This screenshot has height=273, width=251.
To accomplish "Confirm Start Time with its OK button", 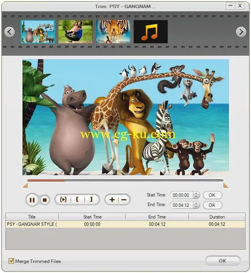I will coord(212,195).
